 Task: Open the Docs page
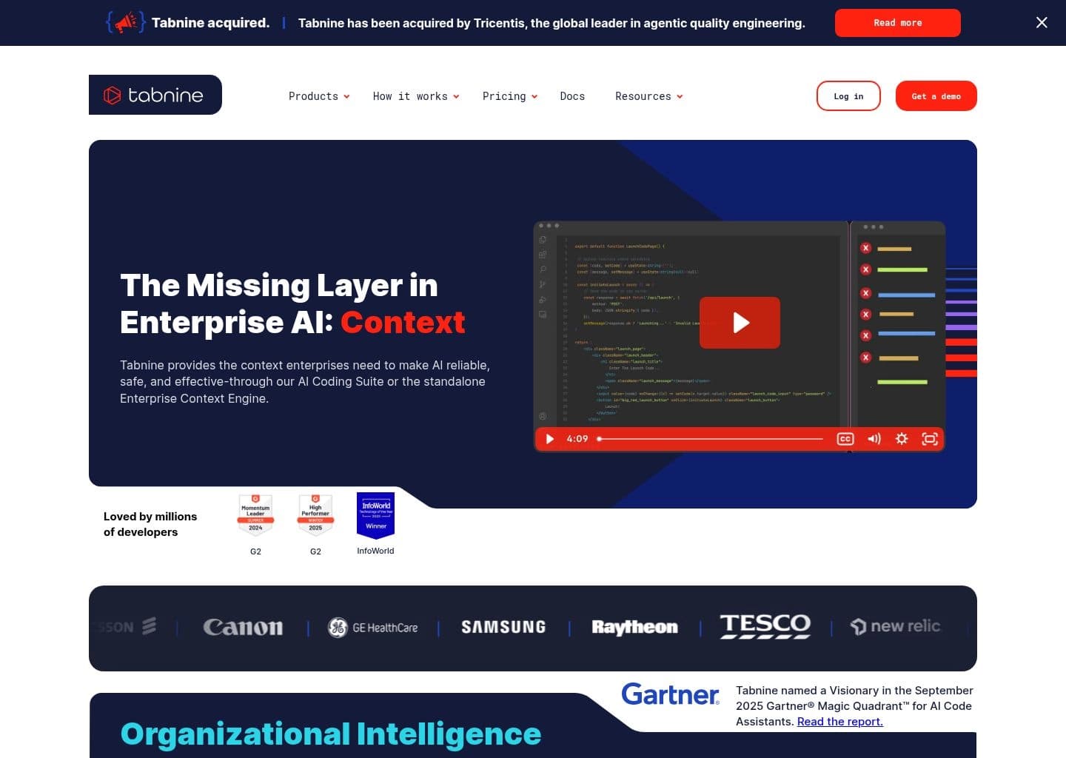tap(572, 96)
